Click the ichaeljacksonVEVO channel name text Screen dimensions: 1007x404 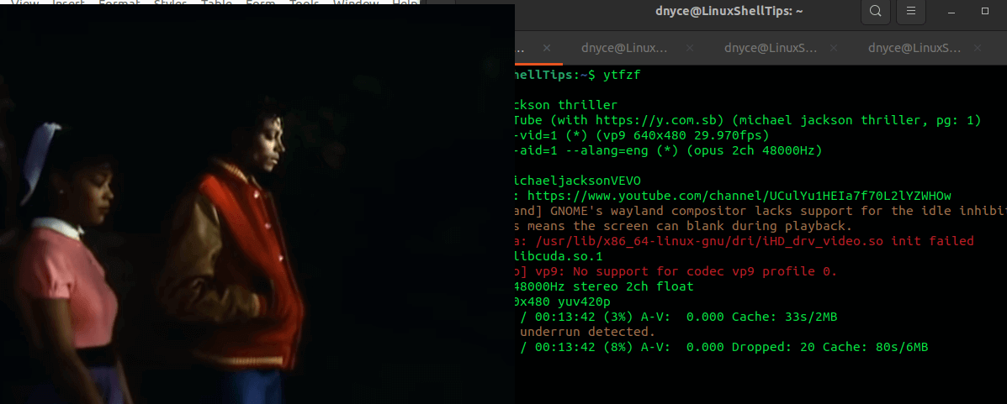[x=578, y=181]
